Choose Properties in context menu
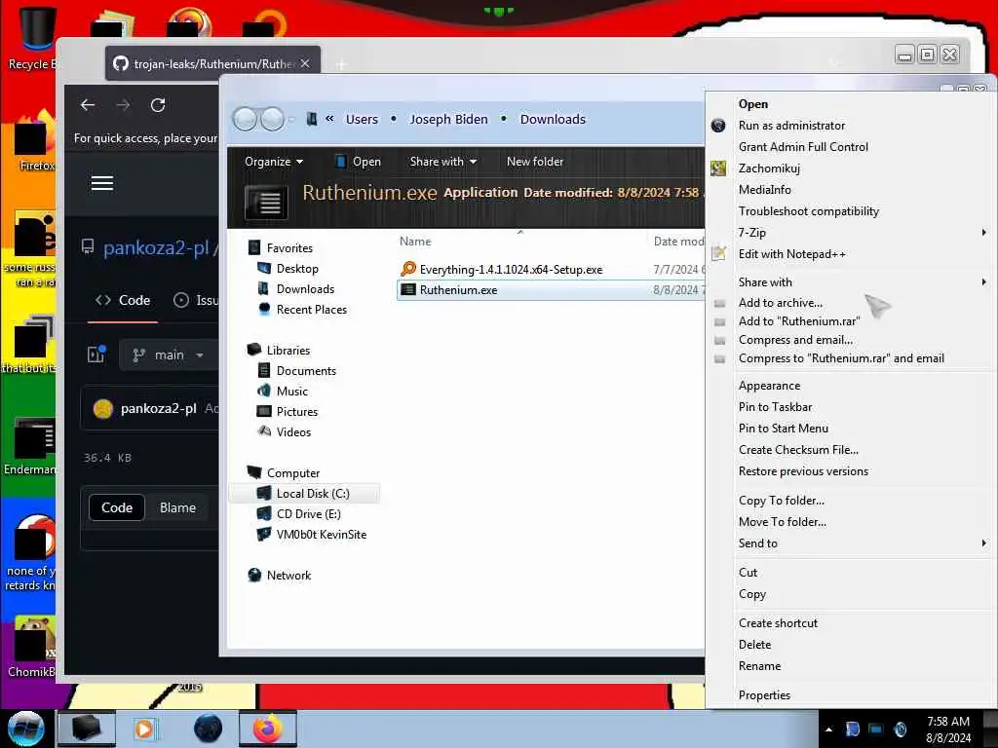This screenshot has width=998, height=748. [764, 695]
